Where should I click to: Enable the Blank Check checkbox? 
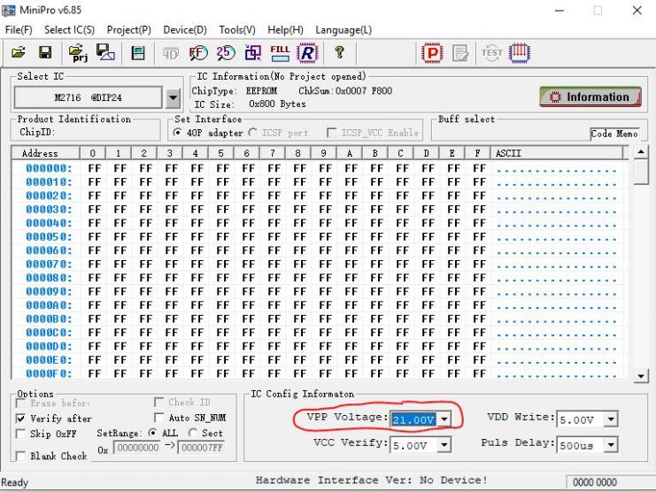21,457
